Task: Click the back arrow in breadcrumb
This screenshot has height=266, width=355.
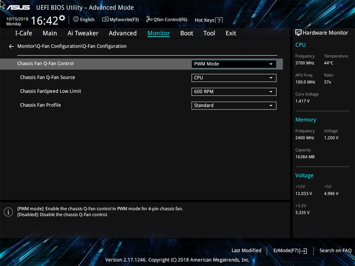Action: coord(11,46)
